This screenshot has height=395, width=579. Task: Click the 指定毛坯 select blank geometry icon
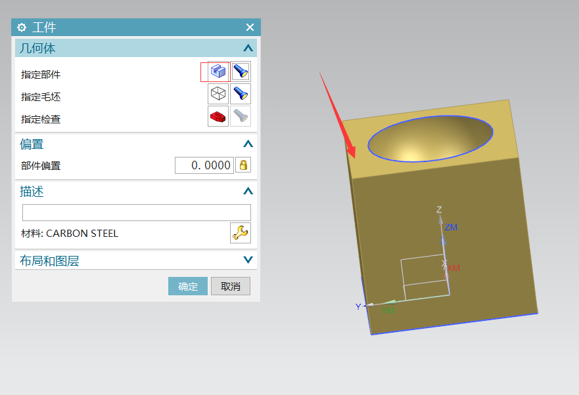click(x=218, y=94)
